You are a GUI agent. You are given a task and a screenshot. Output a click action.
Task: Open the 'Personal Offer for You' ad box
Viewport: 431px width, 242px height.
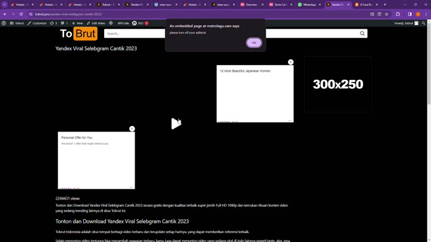click(x=96, y=160)
